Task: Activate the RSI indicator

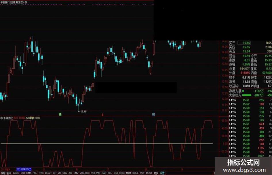Action: [93, 173]
